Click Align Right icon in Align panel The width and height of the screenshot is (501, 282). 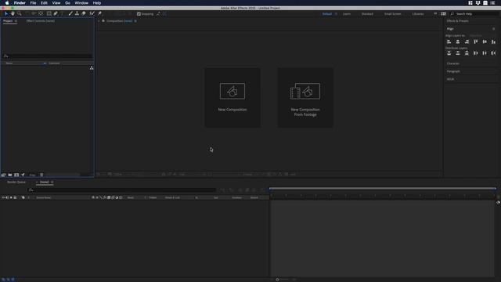(x=467, y=42)
